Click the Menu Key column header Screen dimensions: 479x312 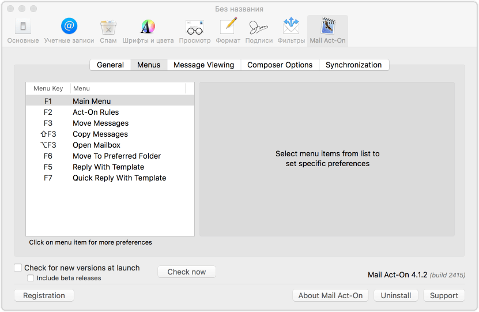coord(48,88)
